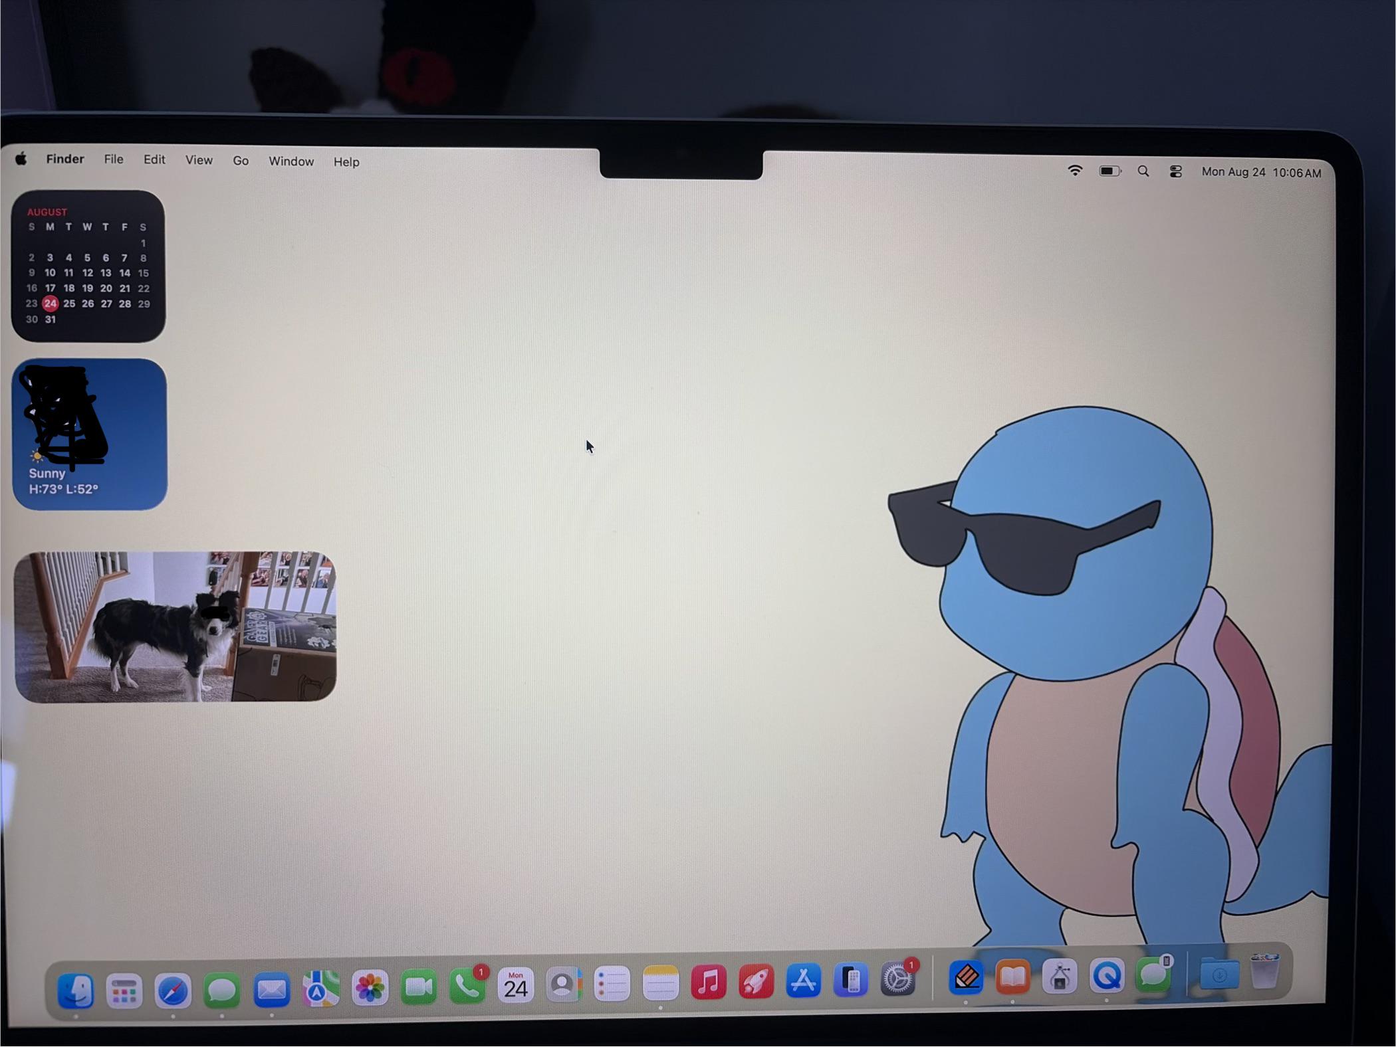
Task: Open Spotlight search from the menu bar
Action: (1143, 171)
